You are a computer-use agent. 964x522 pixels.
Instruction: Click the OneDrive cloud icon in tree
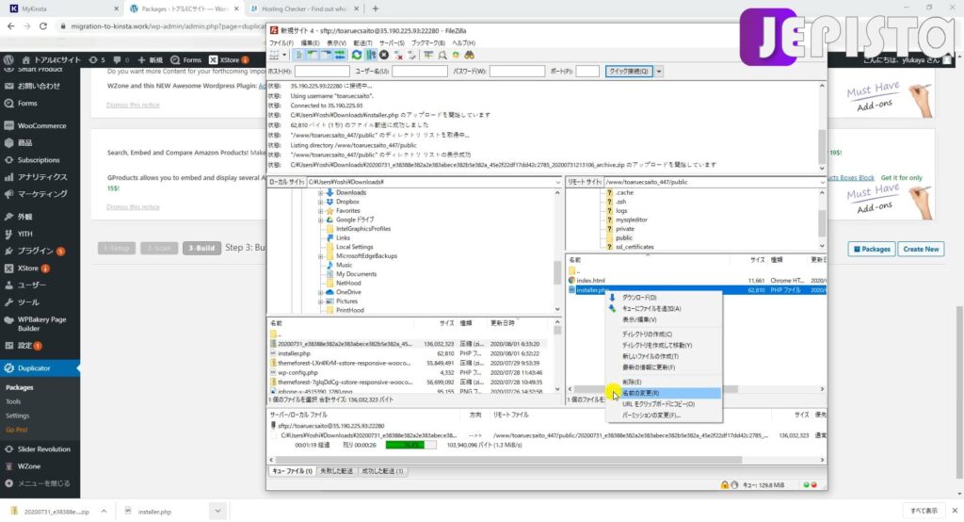pos(329,292)
